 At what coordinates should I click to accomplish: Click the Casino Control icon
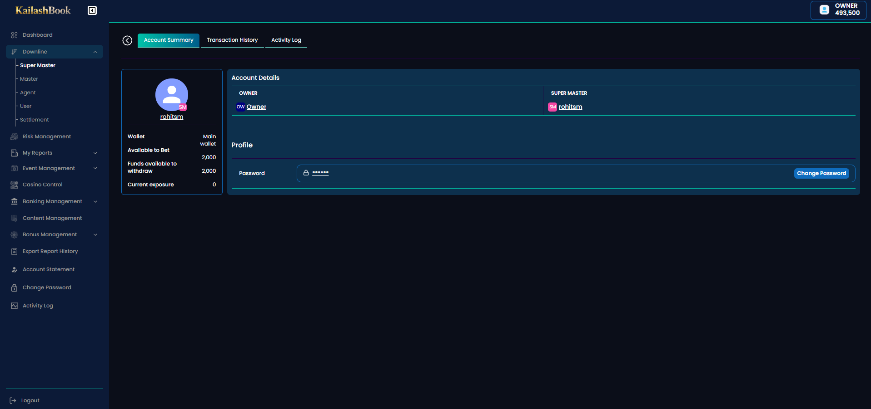(x=14, y=185)
